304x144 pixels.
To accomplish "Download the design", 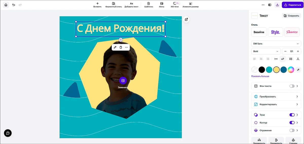I will [x=277, y=5].
